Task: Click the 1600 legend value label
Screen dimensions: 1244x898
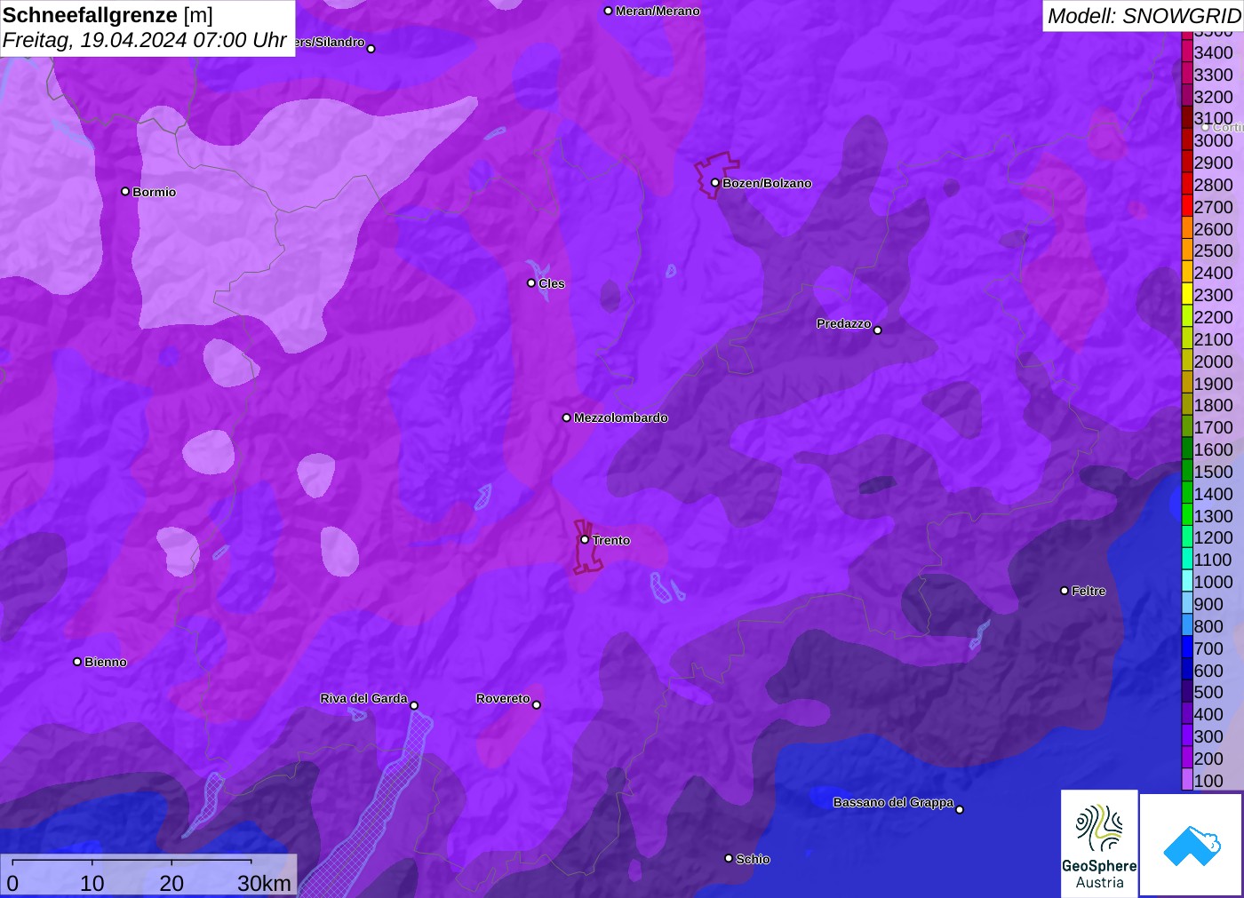Action: 1213,449
